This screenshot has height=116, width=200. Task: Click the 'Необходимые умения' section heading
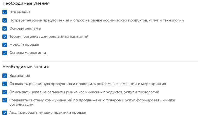[x=26, y=4]
